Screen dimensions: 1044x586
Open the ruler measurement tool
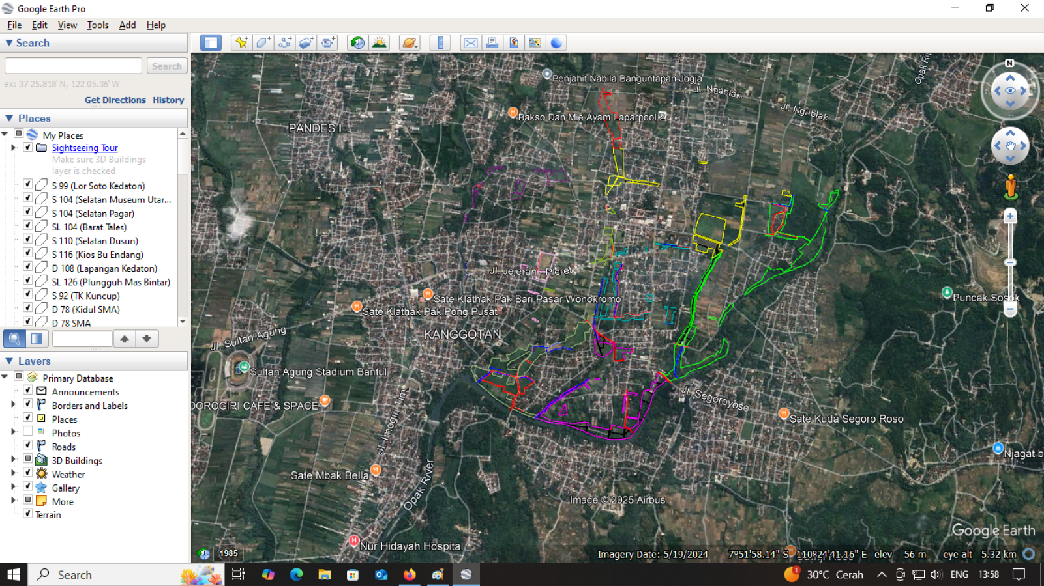coord(440,43)
